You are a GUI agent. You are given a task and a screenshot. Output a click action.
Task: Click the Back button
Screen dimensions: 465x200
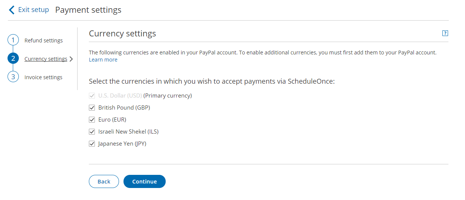104,181
